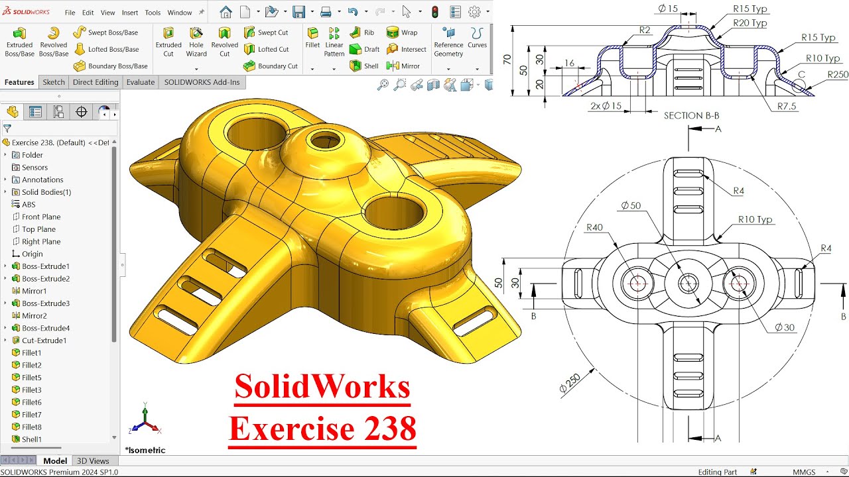This screenshot has height=477, width=849.
Task: Select the Intersect tool
Action: 407,49
